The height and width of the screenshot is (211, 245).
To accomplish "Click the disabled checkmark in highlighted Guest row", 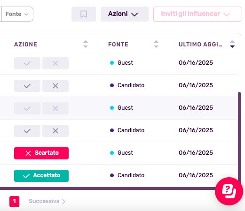I will pos(27,108).
